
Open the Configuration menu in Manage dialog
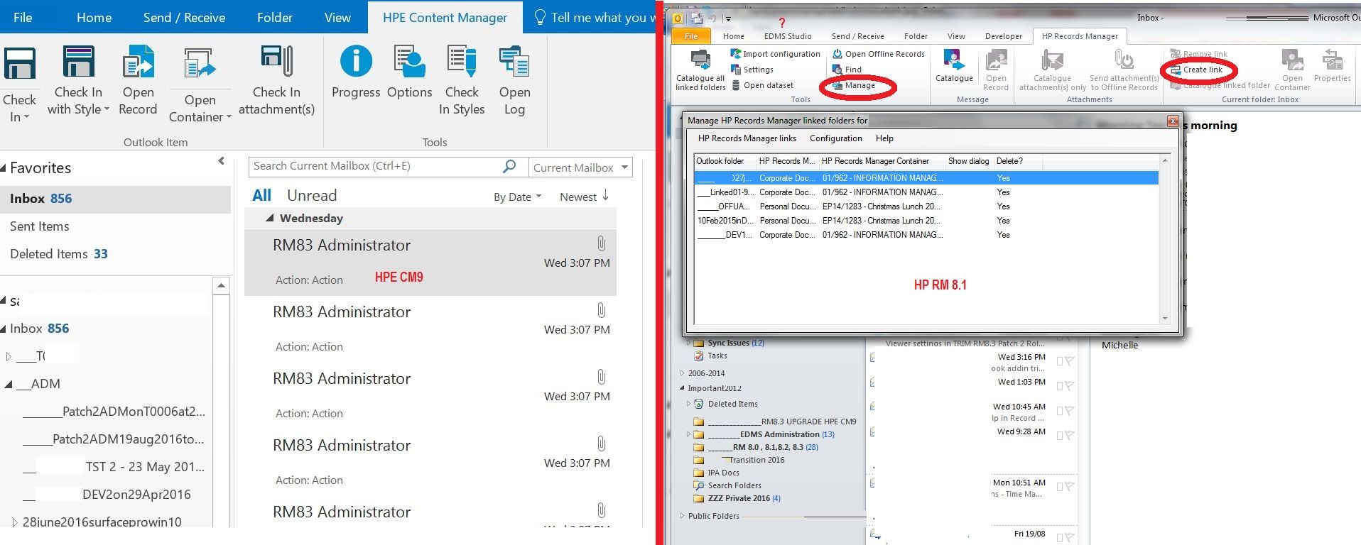(835, 138)
